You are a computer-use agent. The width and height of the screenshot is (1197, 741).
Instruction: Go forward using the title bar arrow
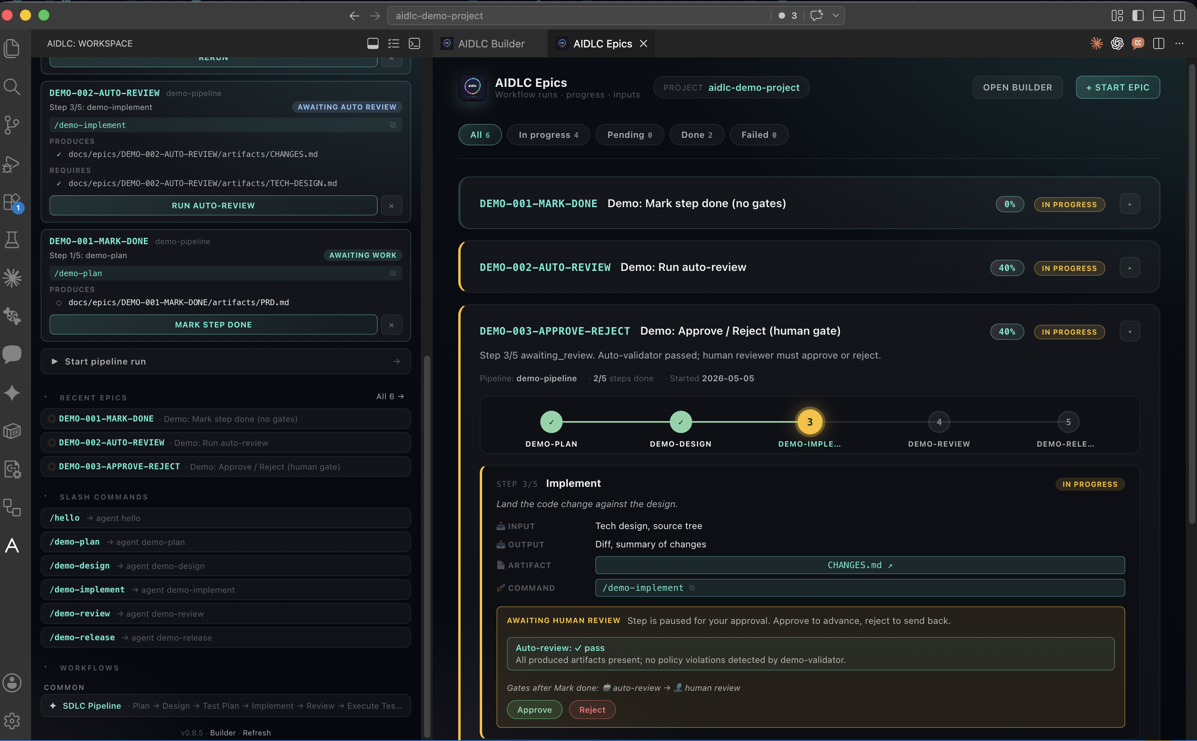pos(375,16)
